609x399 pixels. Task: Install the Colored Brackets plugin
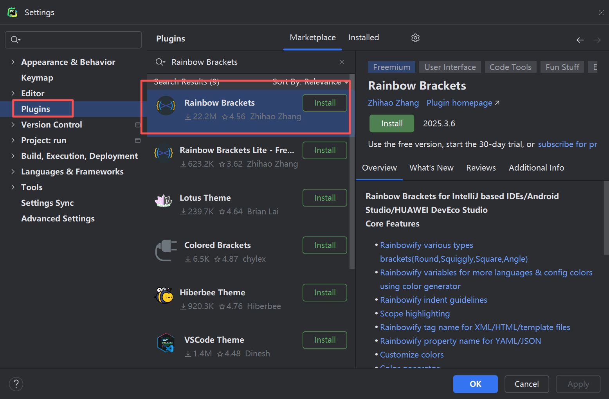325,245
